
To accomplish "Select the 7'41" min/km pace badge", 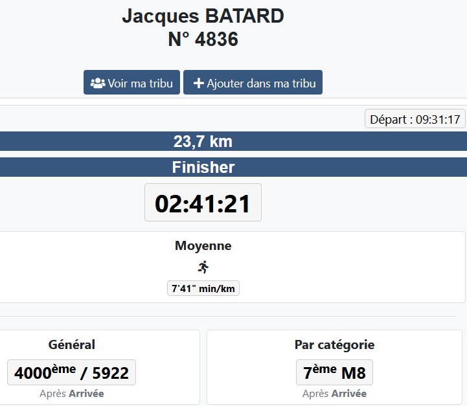I will point(203,288).
